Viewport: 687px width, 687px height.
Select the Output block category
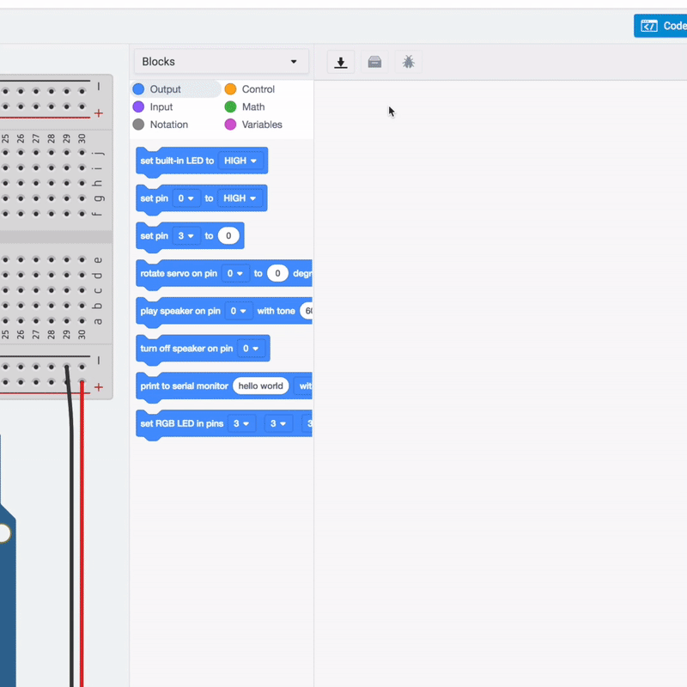tap(175, 89)
